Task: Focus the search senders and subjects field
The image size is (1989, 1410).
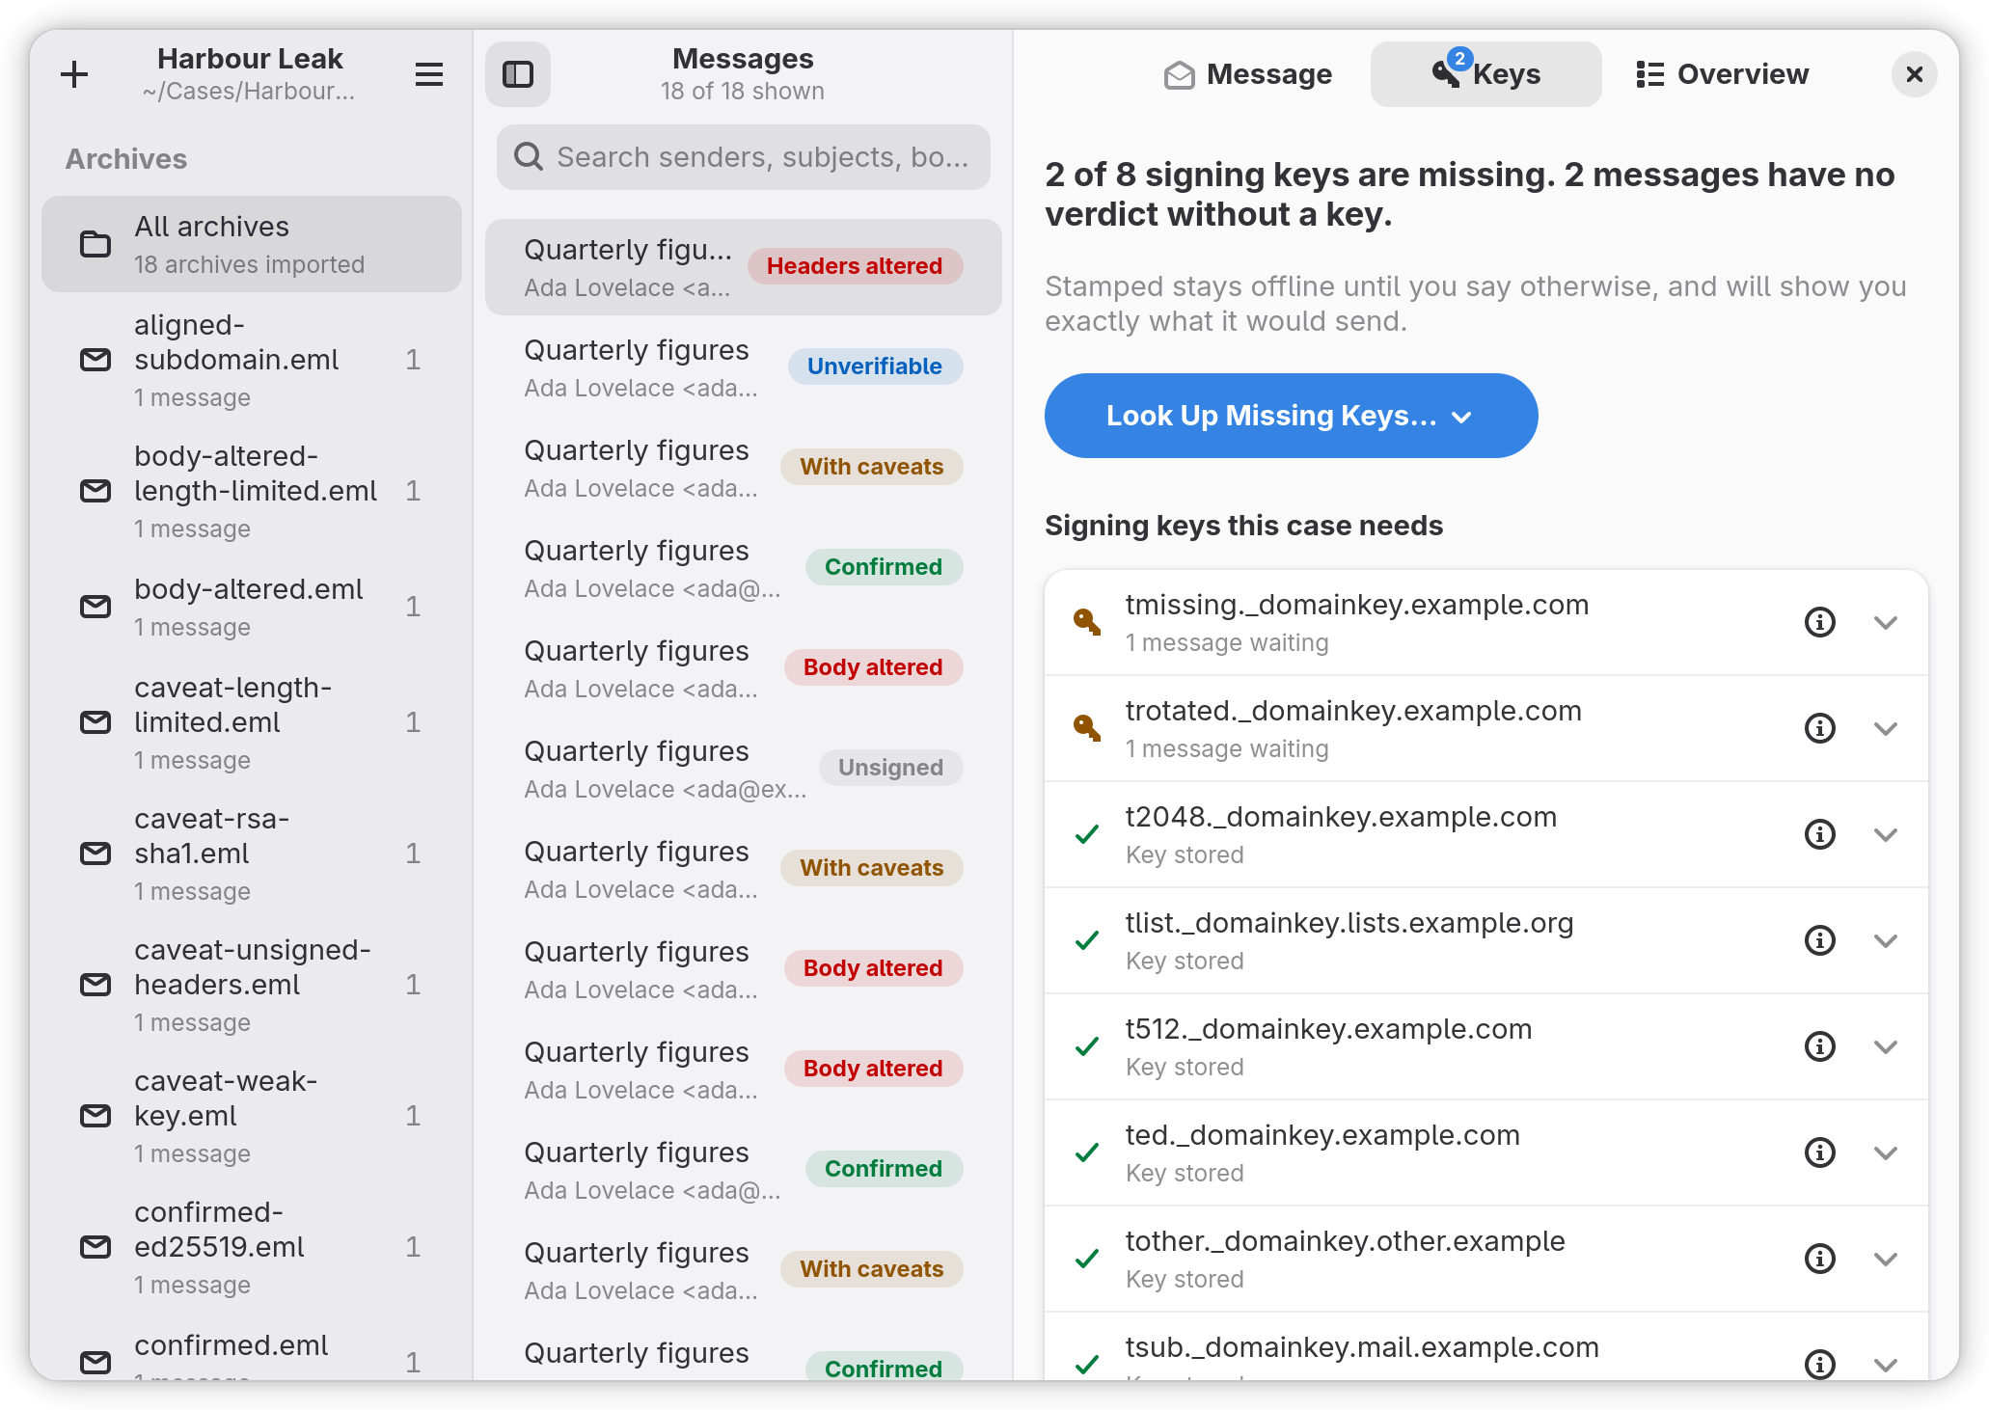Action: coord(743,156)
